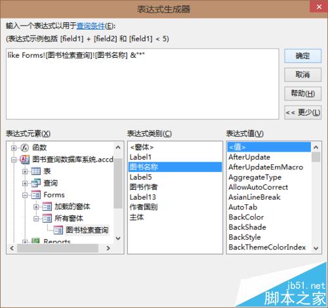Click the << 更少(L) button
Image resolution: width=328 pixels, height=308 pixels.
point(302,112)
